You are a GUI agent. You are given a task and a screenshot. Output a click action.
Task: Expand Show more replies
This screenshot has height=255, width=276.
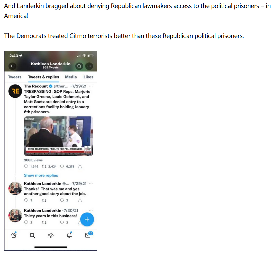[x=41, y=175]
